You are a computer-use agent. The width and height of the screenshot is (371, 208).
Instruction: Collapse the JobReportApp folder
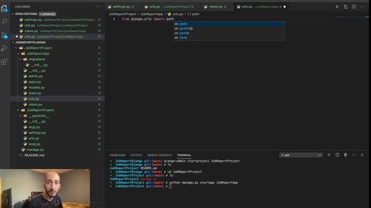click(18, 54)
